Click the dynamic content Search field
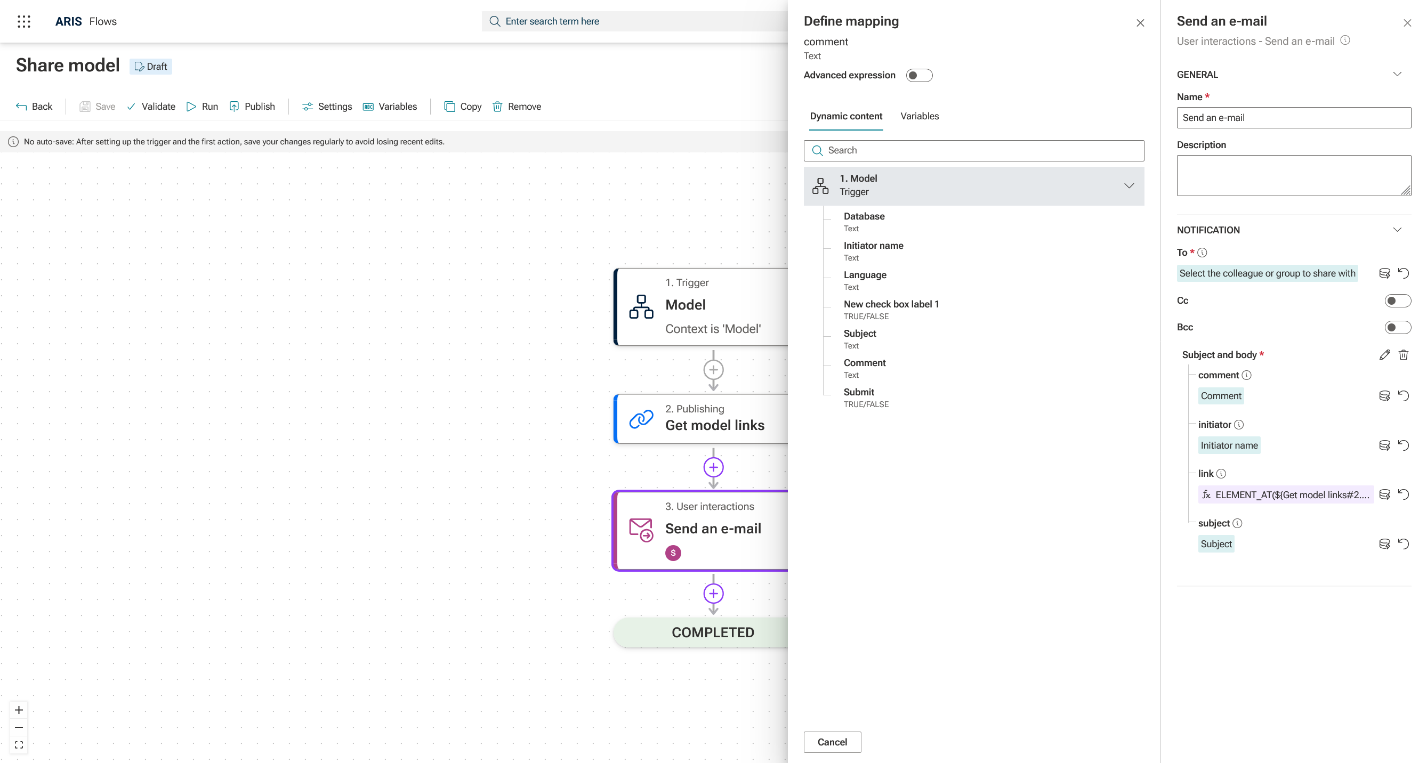Screen dimensions: 1427x763 [973, 151]
